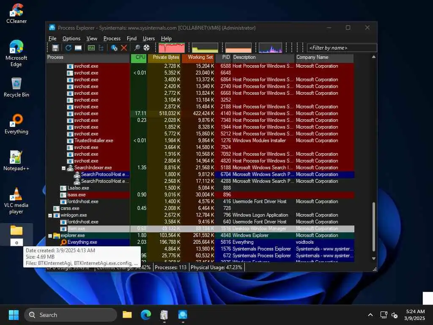433x325 pixels.
Task: Open the Options menu
Action: [71, 39]
